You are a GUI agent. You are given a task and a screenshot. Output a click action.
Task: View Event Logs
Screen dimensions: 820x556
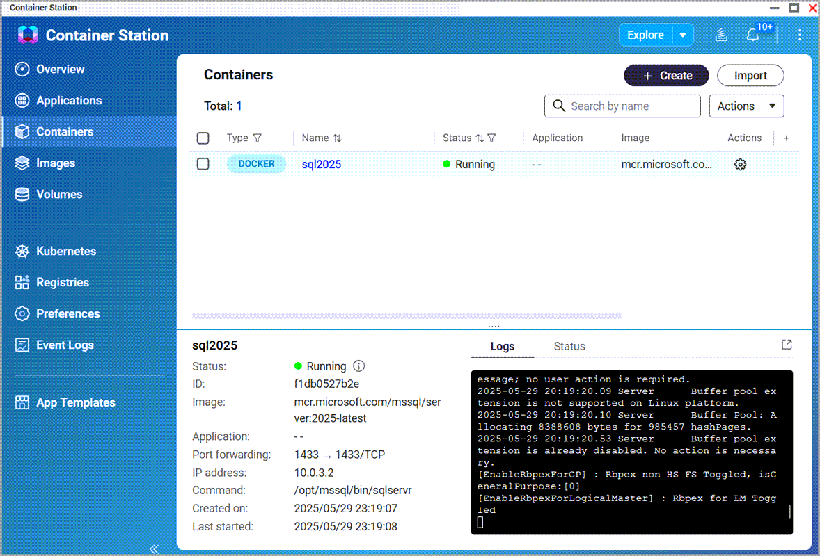coord(65,345)
